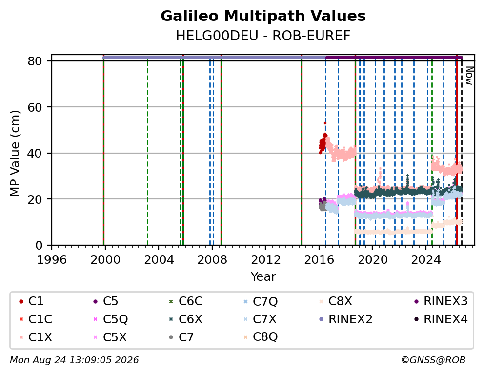Click the 2016 tick label on Year axis
Viewport: 484px width, 375px height.
319,260
